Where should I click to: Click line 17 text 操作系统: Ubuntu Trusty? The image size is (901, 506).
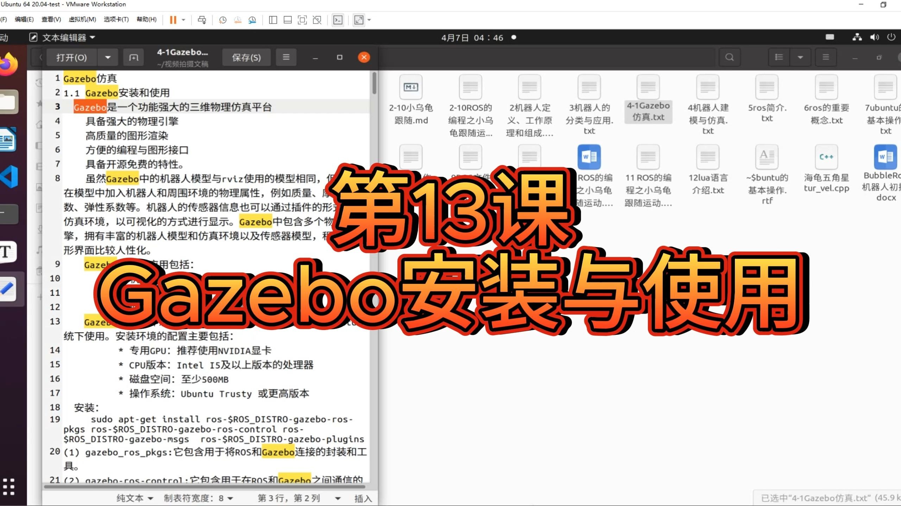tap(219, 393)
